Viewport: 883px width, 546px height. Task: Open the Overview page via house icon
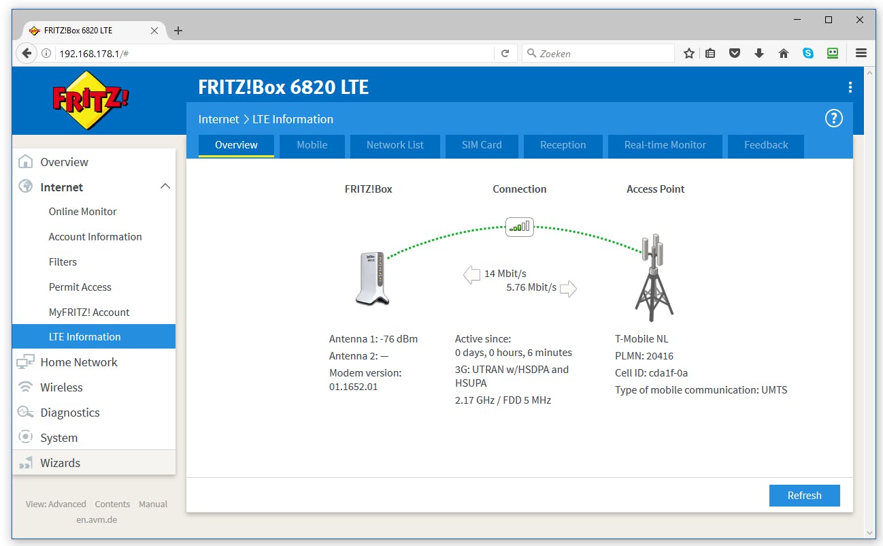pyautogui.click(x=26, y=161)
